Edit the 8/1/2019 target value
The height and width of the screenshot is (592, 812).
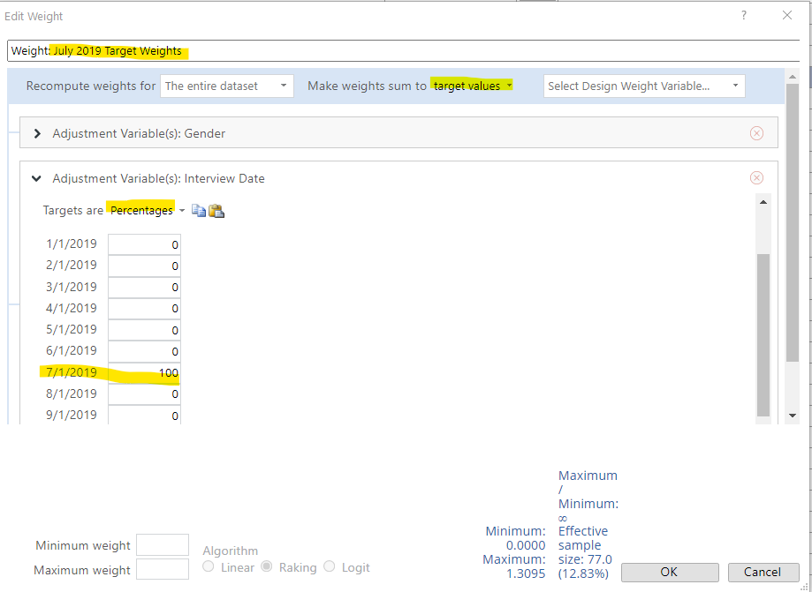145,394
